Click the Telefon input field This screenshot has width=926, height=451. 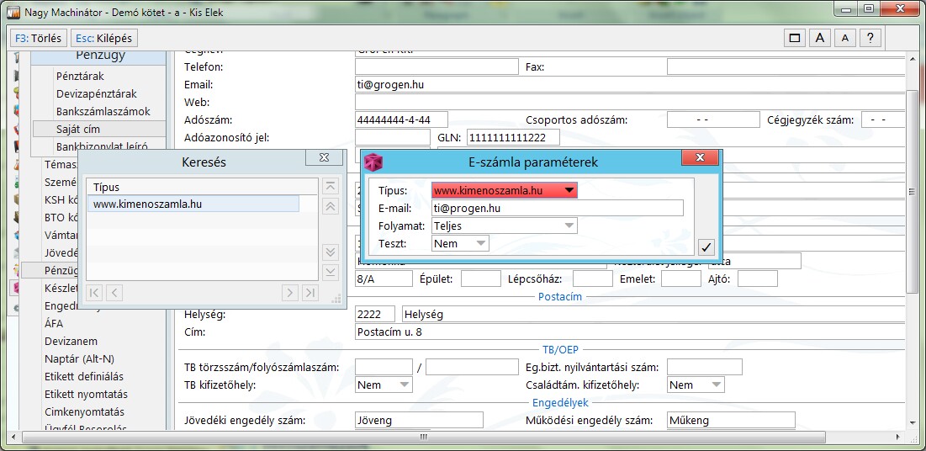point(437,66)
